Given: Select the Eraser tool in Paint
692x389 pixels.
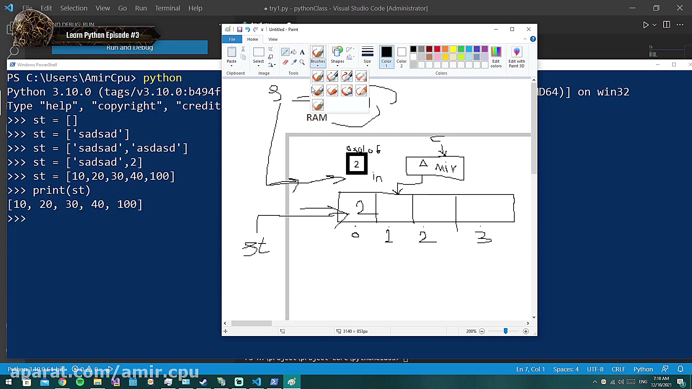Looking at the screenshot, I should pos(285,62).
